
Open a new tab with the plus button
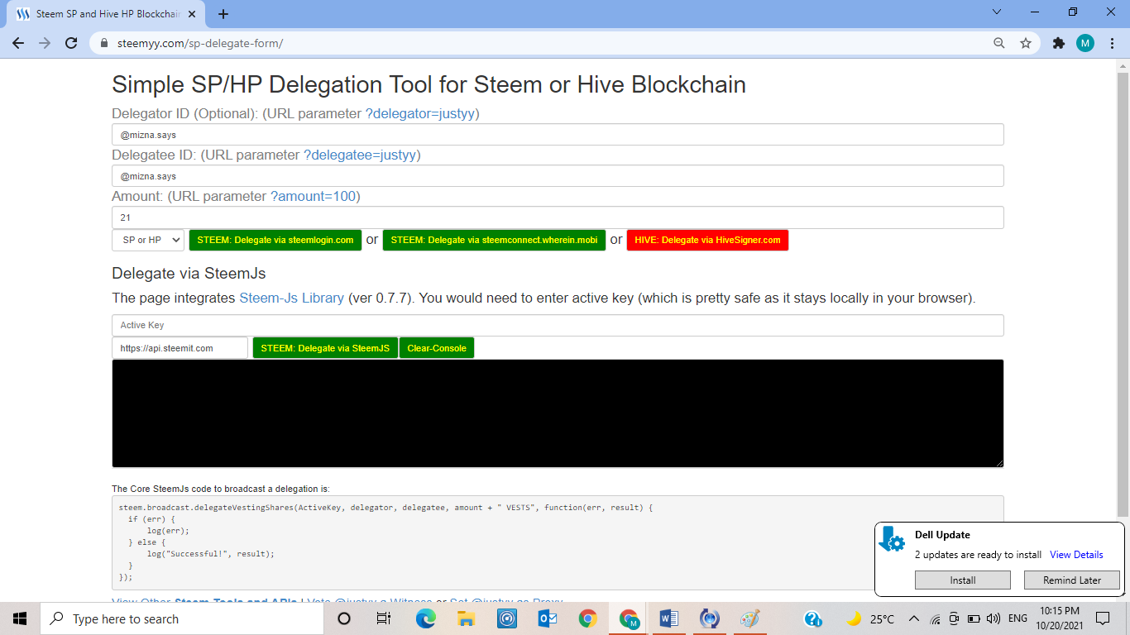tap(223, 14)
